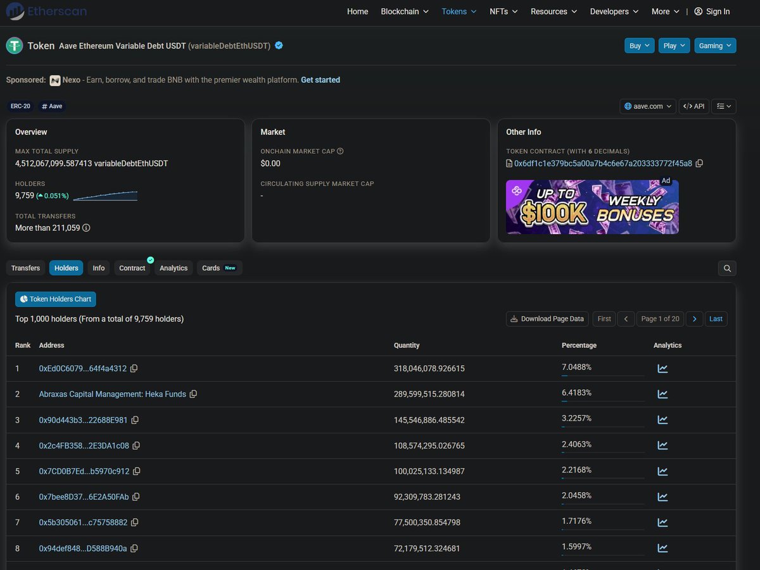The width and height of the screenshot is (760, 570).
Task: Click the Etherscan logo
Action: pyautogui.click(x=46, y=11)
